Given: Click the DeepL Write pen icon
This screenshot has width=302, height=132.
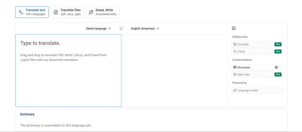Looking at the screenshot, I should pyautogui.click(x=91, y=12).
